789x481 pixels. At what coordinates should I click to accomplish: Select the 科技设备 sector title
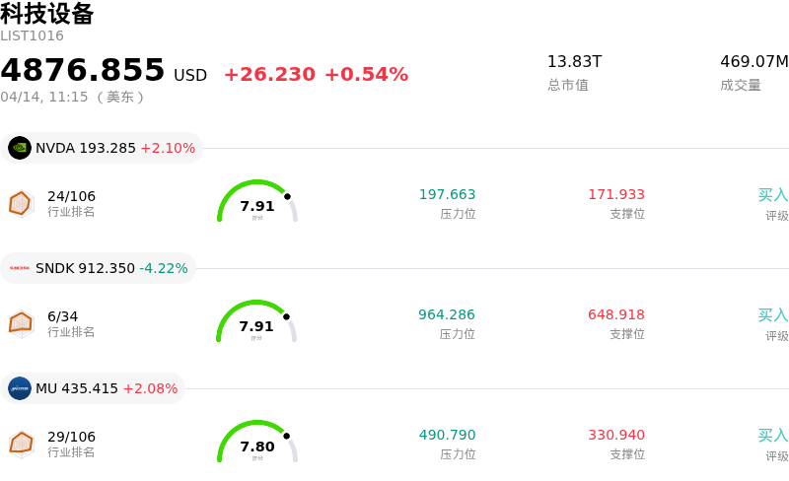click(x=47, y=14)
